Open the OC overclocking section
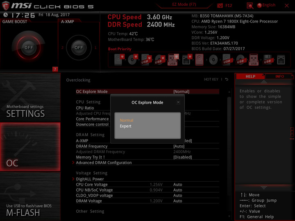 pos(30,147)
